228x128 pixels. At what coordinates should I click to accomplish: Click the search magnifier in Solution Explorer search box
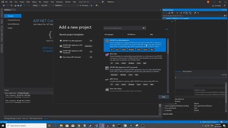(x=224, y=16)
